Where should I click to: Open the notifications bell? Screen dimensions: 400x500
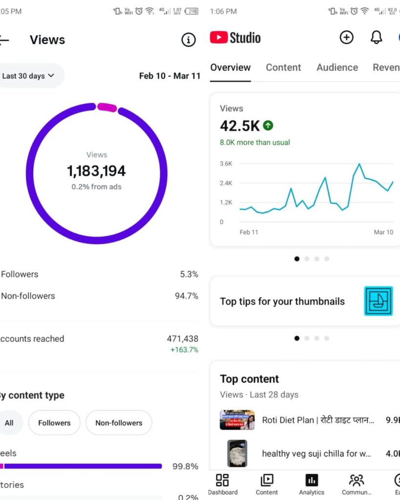376,38
